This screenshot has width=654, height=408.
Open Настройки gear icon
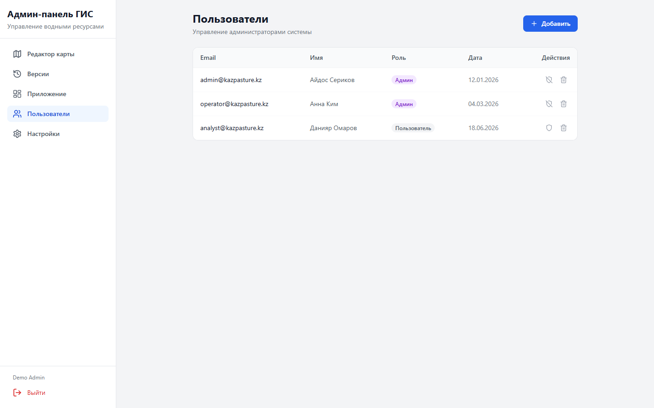(x=17, y=134)
